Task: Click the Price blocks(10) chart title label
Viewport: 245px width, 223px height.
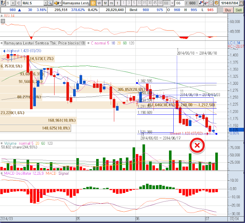Action: click(44, 43)
